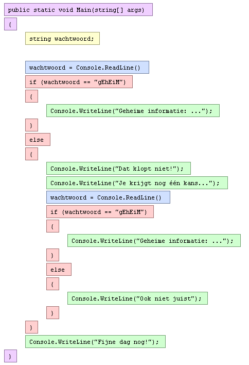The height and width of the screenshot is (365, 249).
Task: Click the purple opening brace of Main
Action: pos(10,24)
